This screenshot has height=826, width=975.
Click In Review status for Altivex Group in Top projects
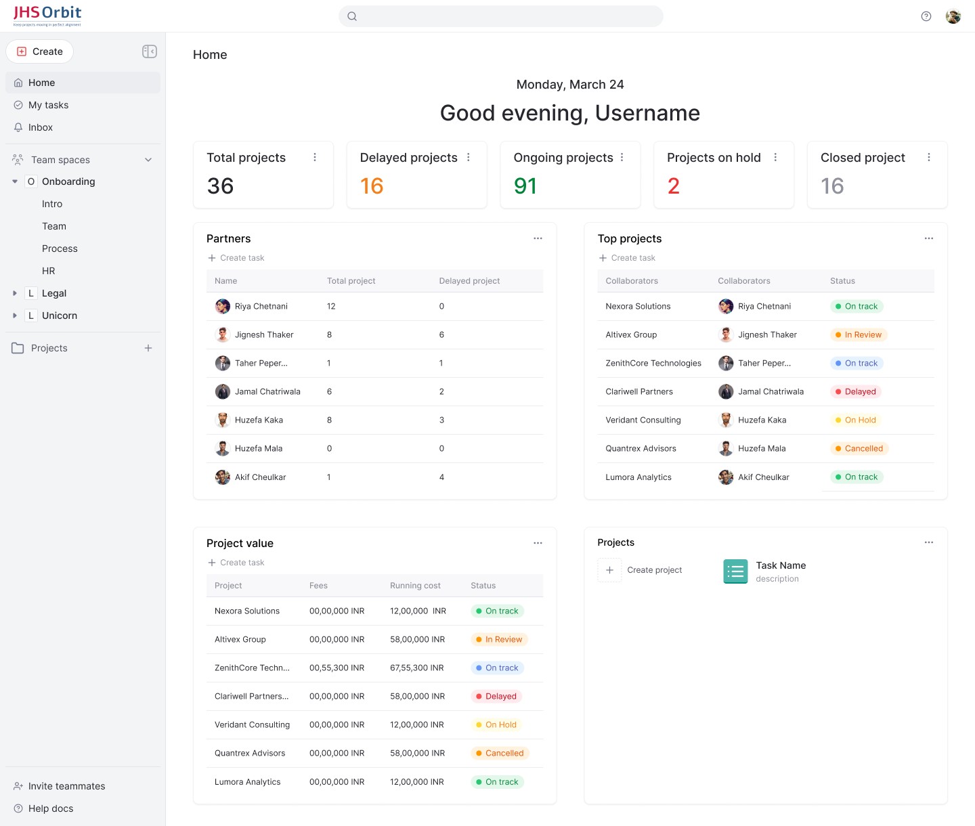tap(859, 335)
